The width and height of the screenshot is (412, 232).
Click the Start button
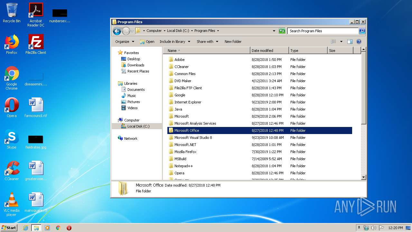click(9, 228)
